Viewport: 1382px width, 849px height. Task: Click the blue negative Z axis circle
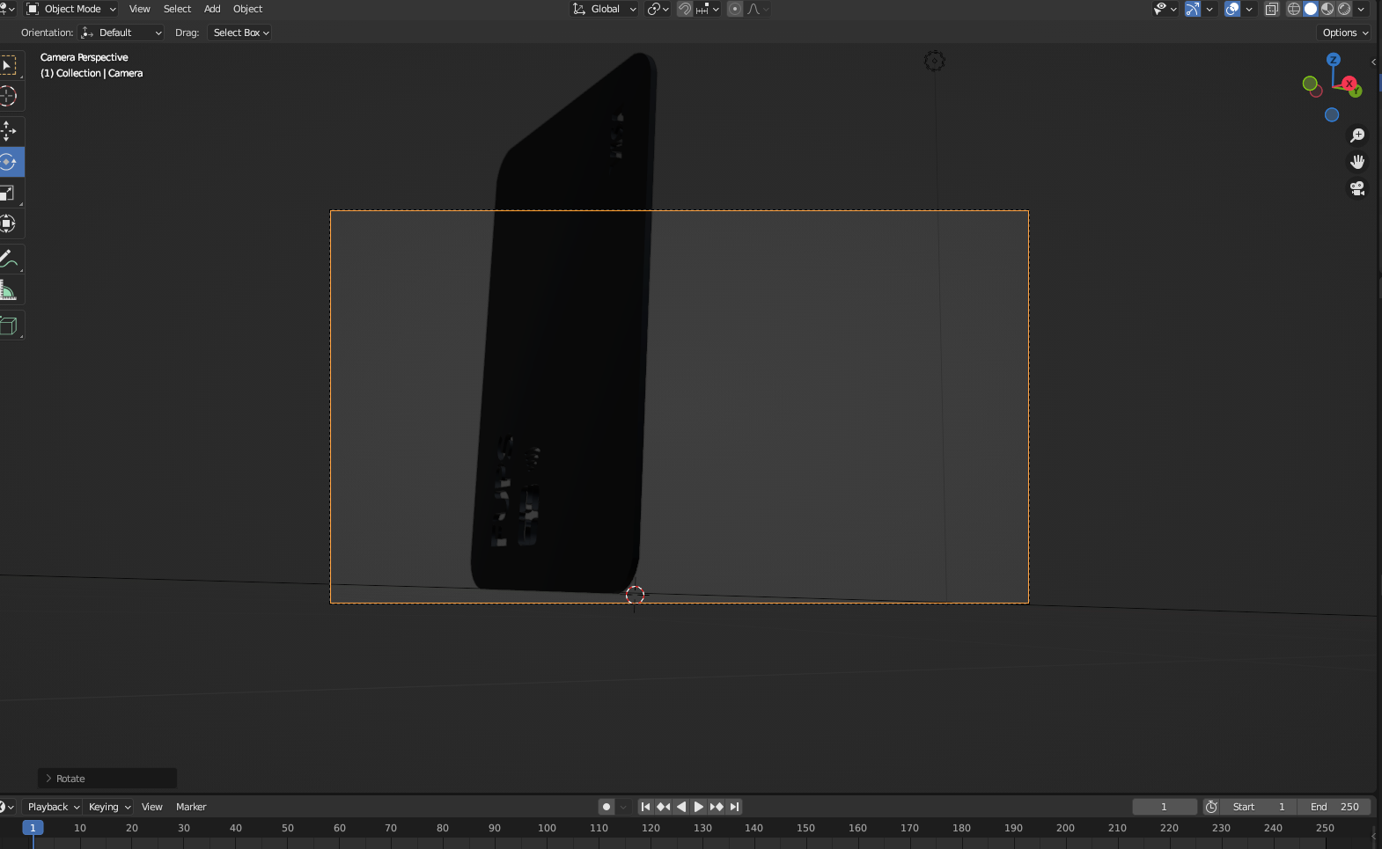click(x=1332, y=114)
